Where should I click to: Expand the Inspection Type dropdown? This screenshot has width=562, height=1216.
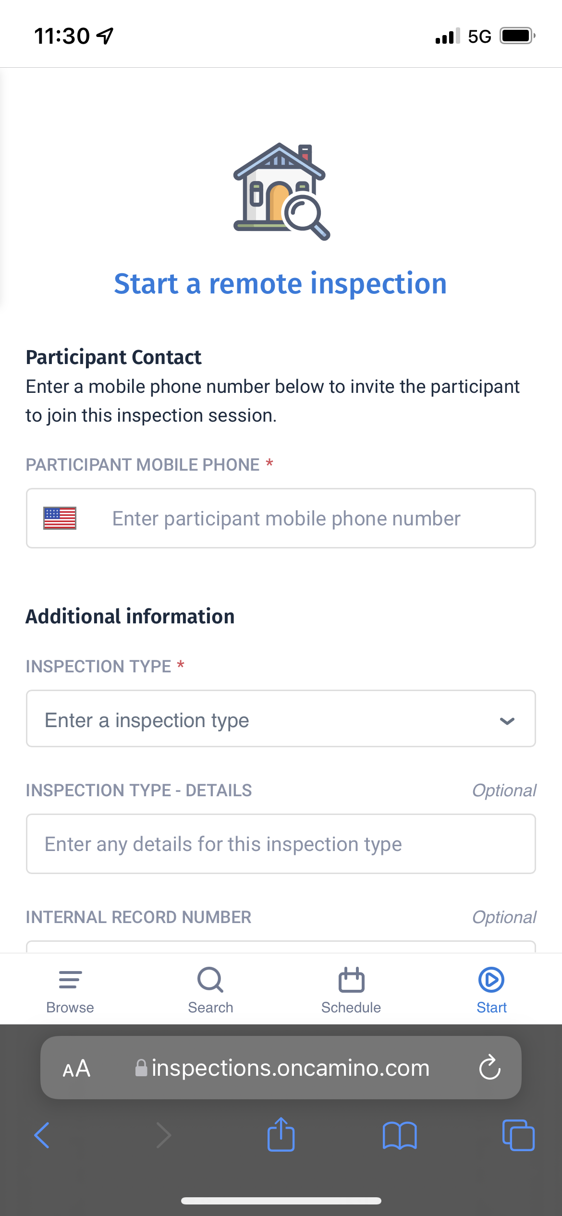tap(281, 718)
